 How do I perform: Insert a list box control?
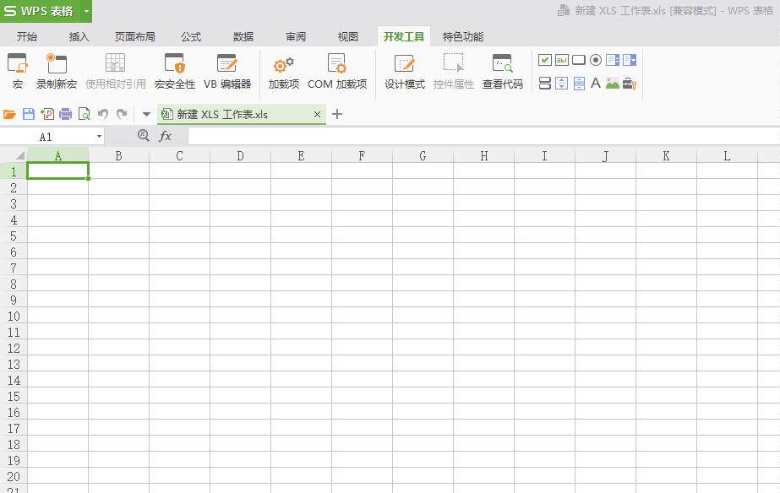[613, 60]
